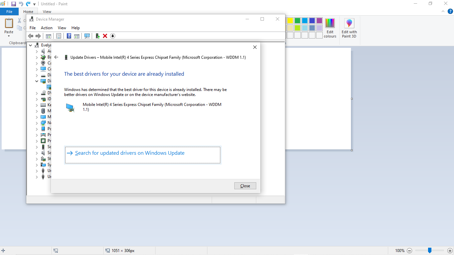This screenshot has height=255, width=454.
Task: Click the red X Uninstall device icon
Action: point(105,36)
